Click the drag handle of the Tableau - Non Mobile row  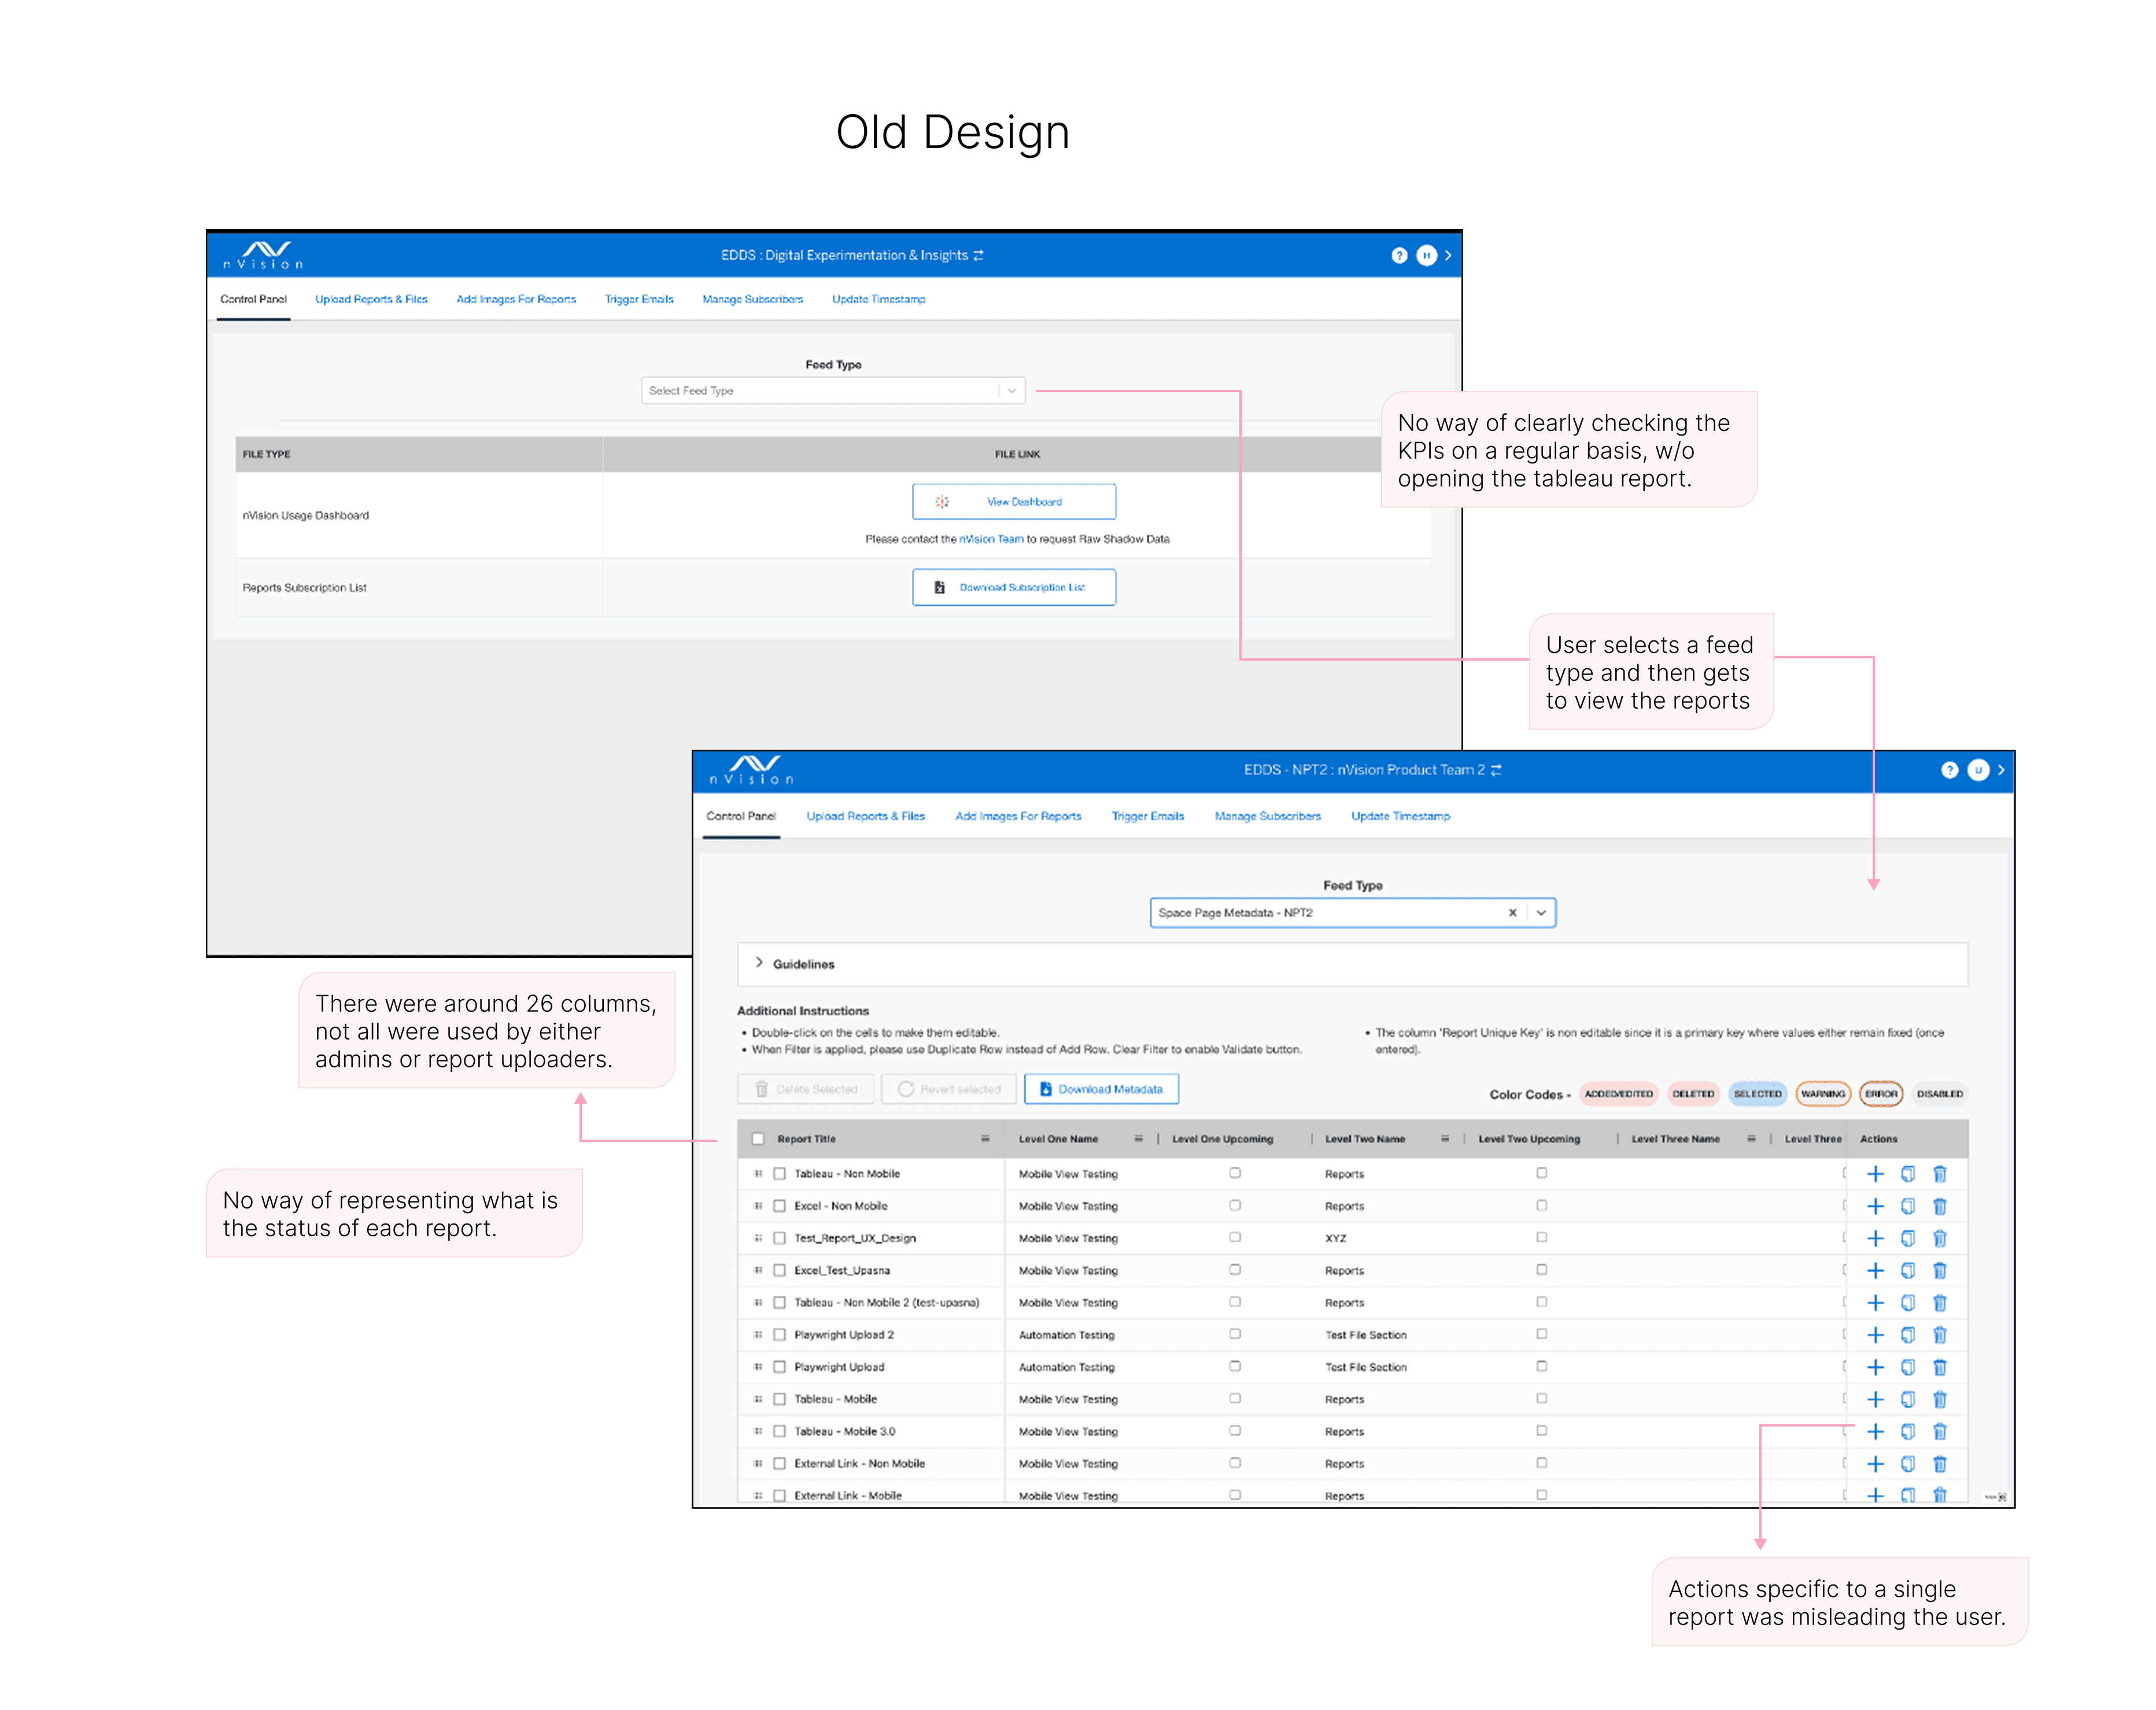pyautogui.click(x=758, y=1174)
